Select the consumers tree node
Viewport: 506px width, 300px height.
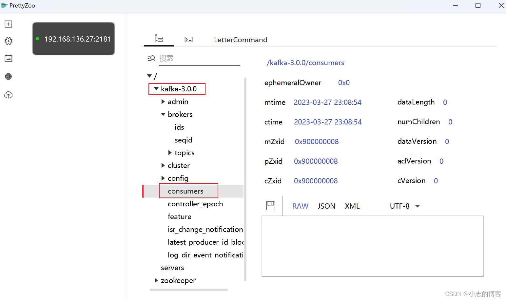pyautogui.click(x=185, y=191)
